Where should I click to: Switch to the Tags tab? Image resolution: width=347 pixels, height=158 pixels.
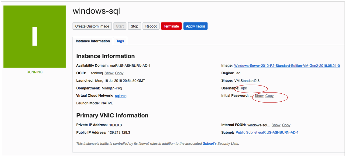(x=120, y=41)
